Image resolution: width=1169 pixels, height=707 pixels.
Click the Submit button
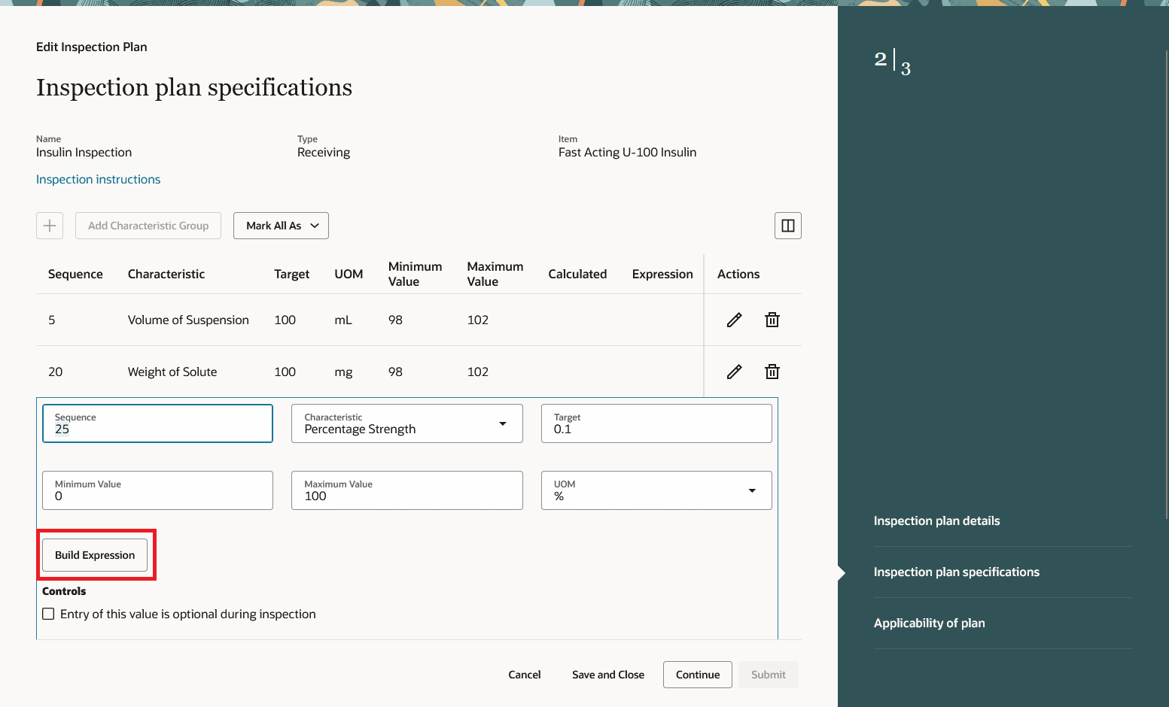pos(769,675)
